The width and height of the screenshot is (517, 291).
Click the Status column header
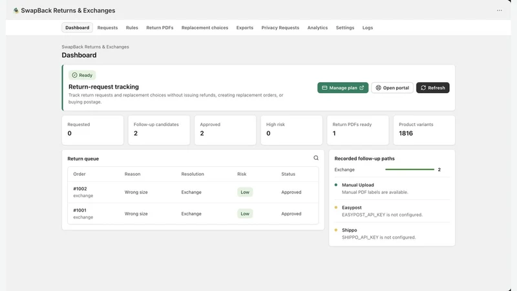pos(288,174)
